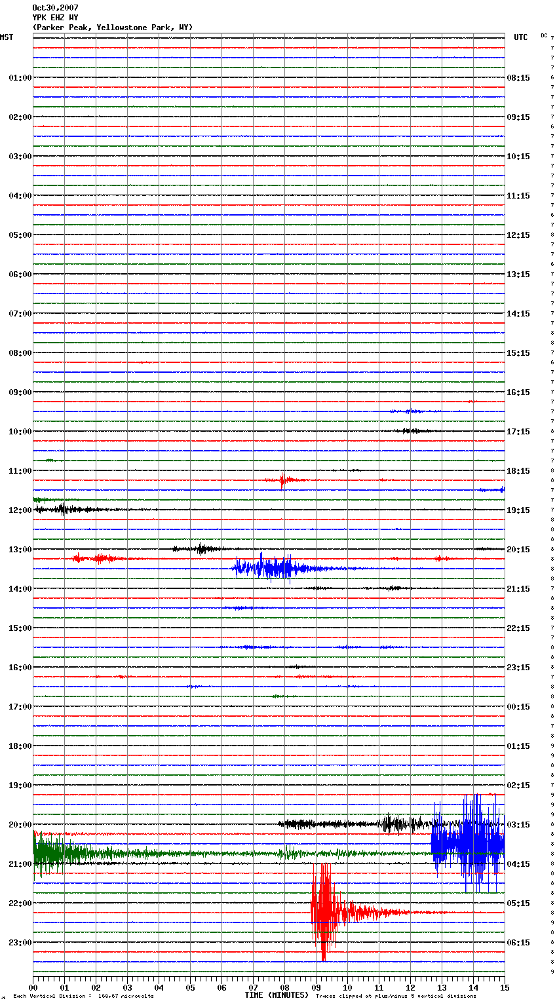Select the 04:00 MST time label

[x=20, y=196]
